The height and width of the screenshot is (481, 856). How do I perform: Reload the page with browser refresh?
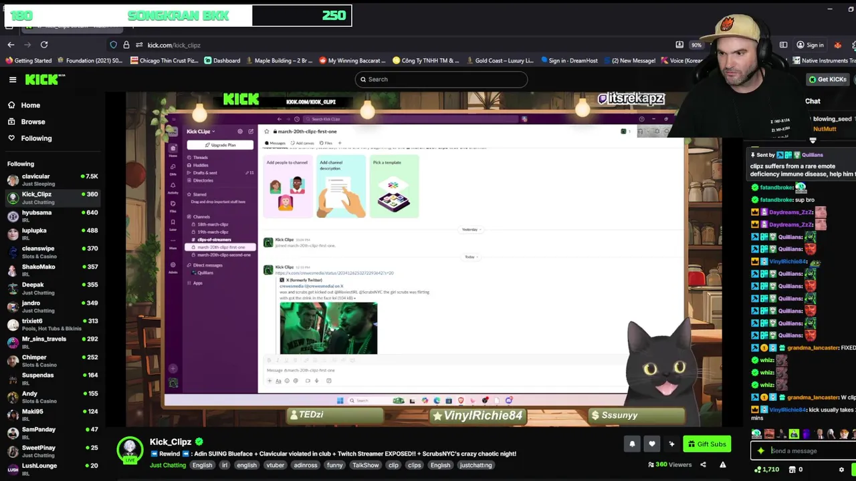pos(44,45)
